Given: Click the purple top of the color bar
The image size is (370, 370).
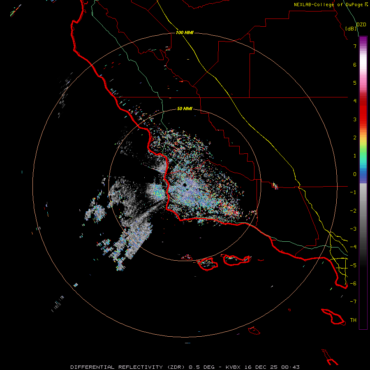Looking at the screenshot, I should pyautogui.click(x=363, y=40).
